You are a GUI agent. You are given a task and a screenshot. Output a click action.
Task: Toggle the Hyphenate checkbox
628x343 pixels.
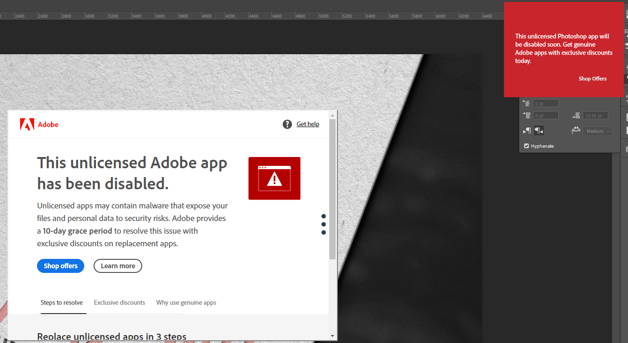(526, 146)
